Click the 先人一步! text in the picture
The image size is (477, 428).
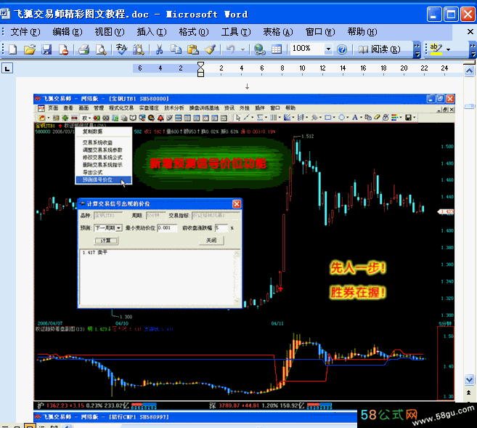point(358,268)
